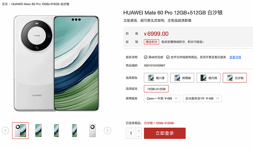
Task: Click the previous thumbnails arrow icon
Action: pos(5,131)
